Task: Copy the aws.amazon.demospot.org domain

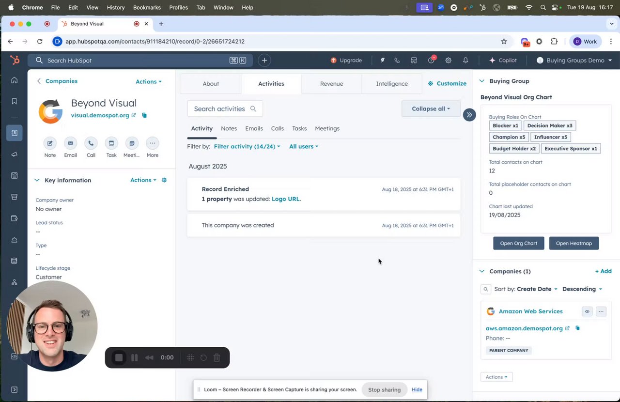Action: (x=577, y=328)
